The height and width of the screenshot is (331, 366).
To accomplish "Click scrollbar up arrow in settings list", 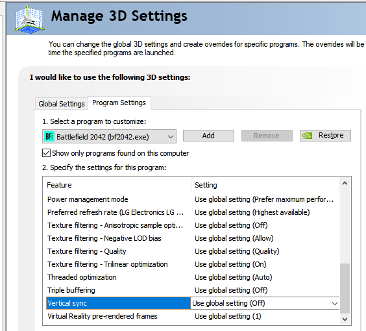I will click(345, 184).
